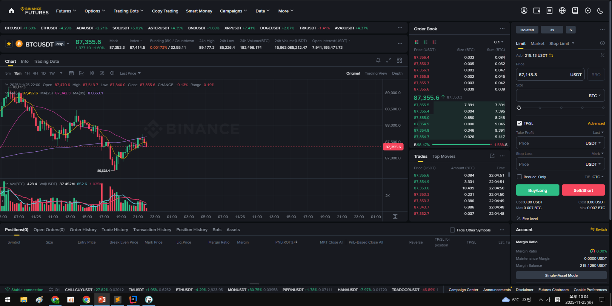This screenshot has height=306, width=612.
Task: Select the 1D chart interval
Action: coord(43,73)
